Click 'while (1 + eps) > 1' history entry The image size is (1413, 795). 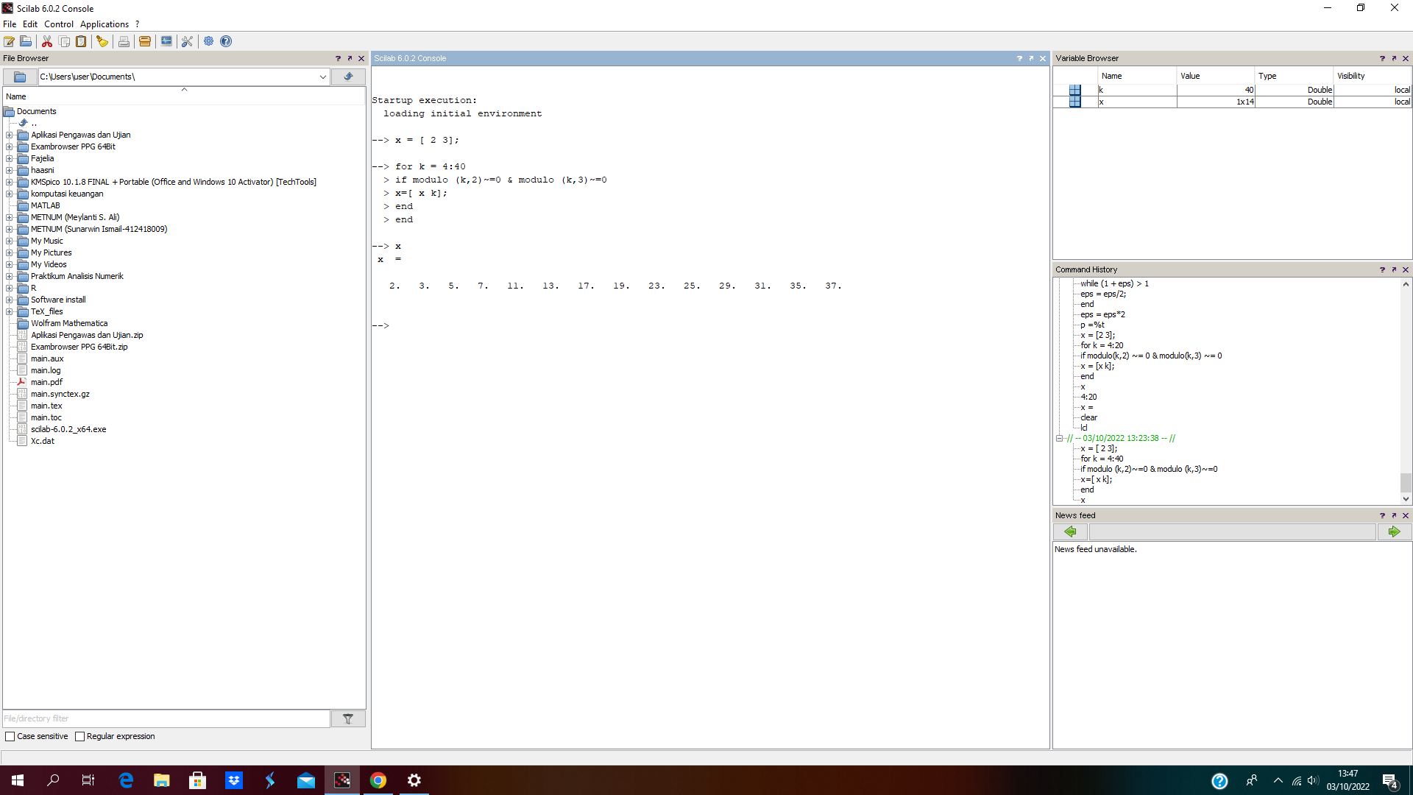tap(1114, 283)
